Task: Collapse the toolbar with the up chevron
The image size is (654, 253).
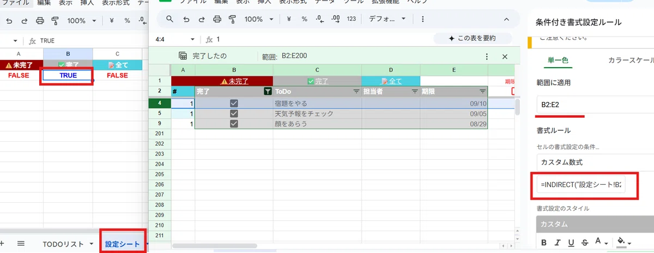Action: coord(506,20)
